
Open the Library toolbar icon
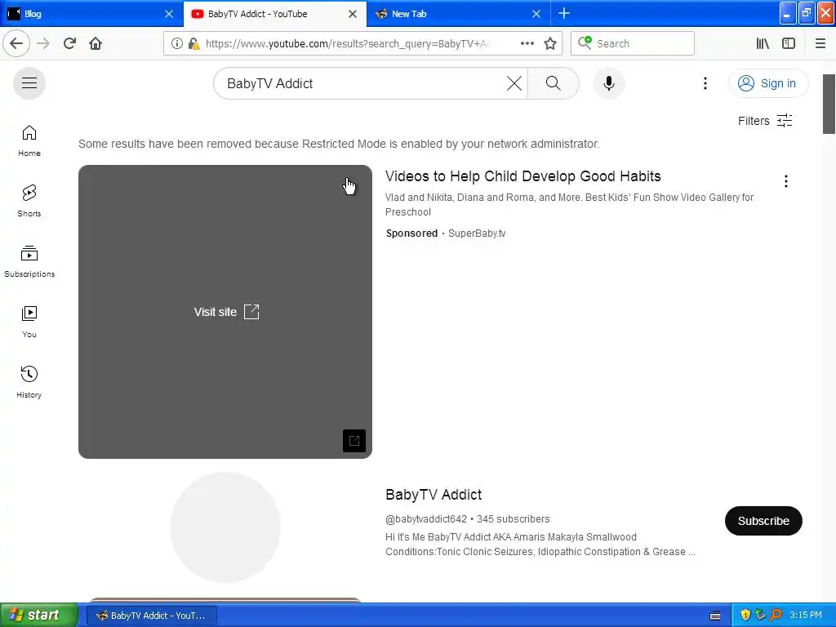click(763, 43)
